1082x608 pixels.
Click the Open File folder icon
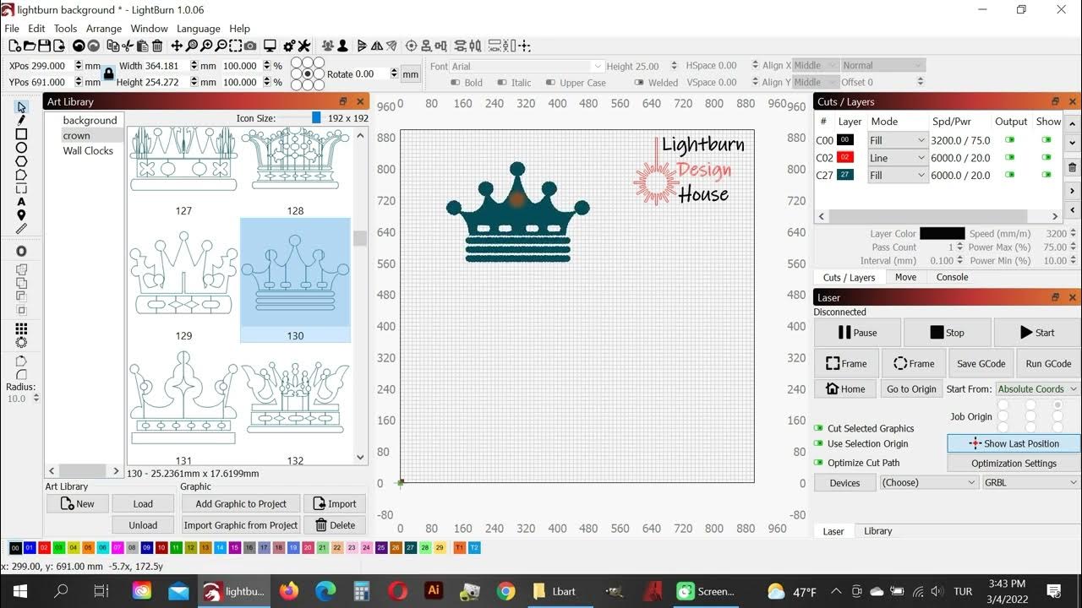(x=29, y=46)
